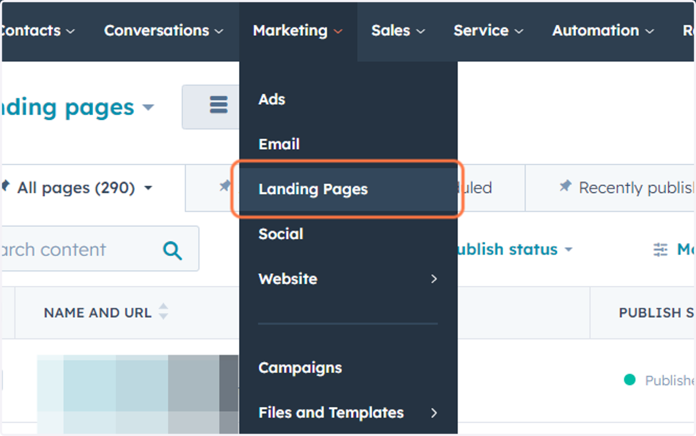
Task: Open the Service navigation menu
Action: 488,31
